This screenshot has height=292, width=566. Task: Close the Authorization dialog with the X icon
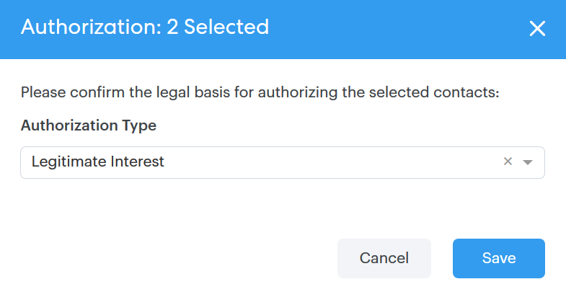pyautogui.click(x=537, y=29)
